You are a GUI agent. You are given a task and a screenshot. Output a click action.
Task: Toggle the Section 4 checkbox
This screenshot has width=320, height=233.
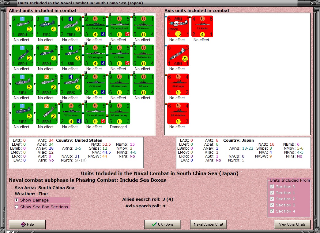pyautogui.click(x=272, y=211)
